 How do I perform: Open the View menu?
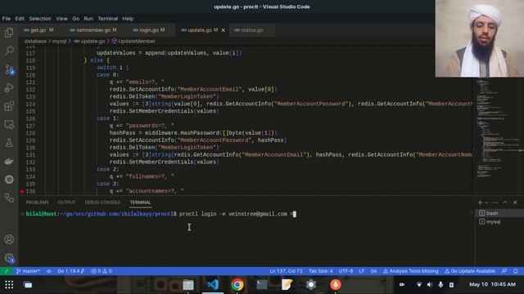61,19
